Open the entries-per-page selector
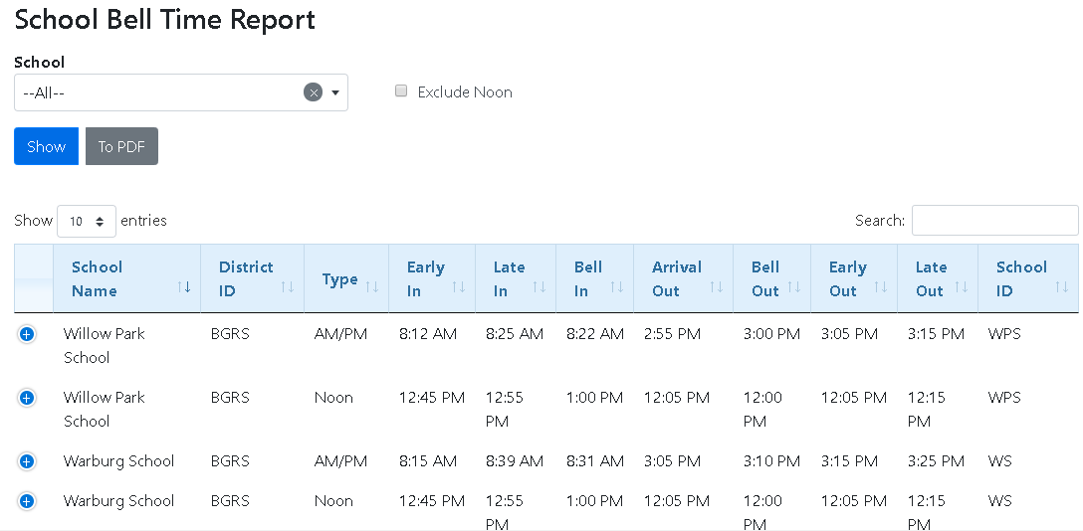Viewport: 1083px width, 531px height. (87, 221)
